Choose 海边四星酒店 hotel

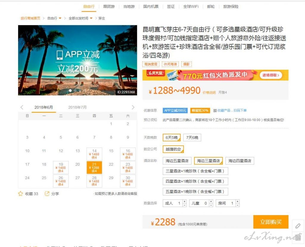click(x=240, y=161)
